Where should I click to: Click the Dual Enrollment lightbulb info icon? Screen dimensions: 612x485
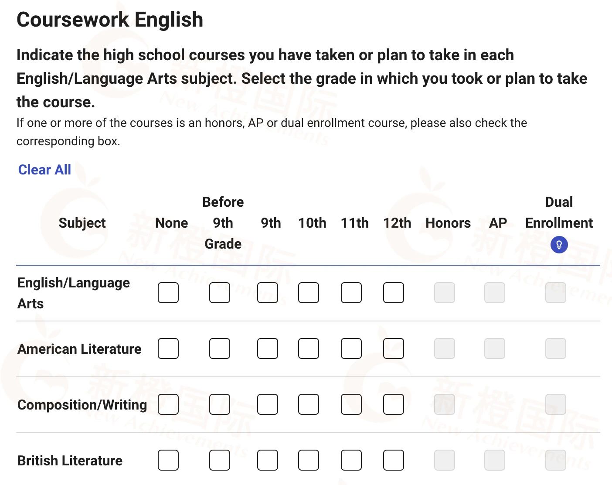pyautogui.click(x=559, y=244)
